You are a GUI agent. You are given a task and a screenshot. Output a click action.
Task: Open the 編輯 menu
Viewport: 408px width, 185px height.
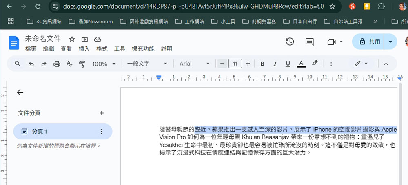49,49
